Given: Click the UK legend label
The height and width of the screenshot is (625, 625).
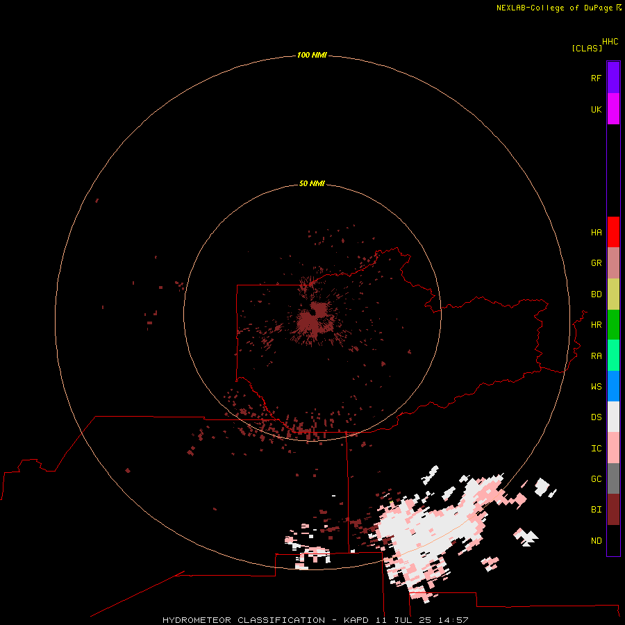Looking at the screenshot, I should coord(597,109).
